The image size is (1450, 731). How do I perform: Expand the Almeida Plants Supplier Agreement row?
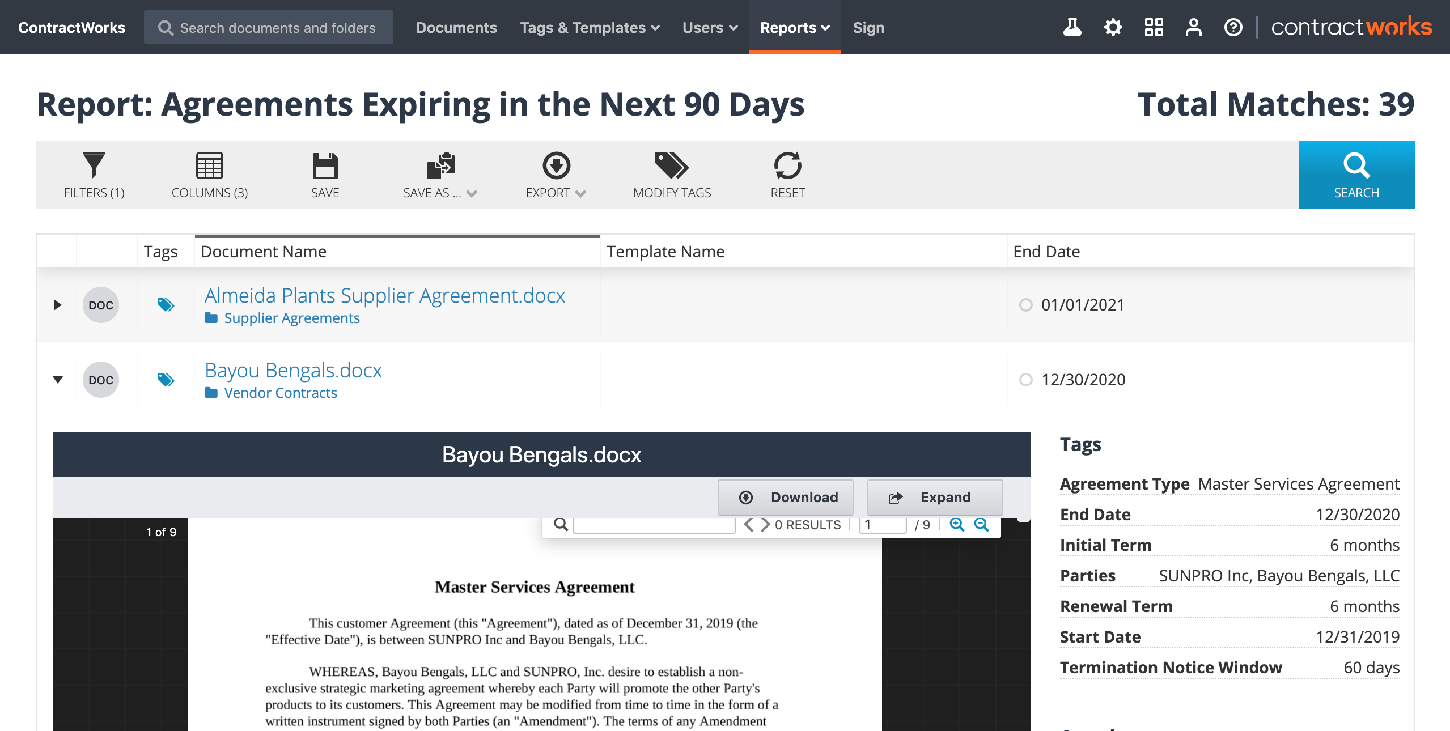[58, 305]
